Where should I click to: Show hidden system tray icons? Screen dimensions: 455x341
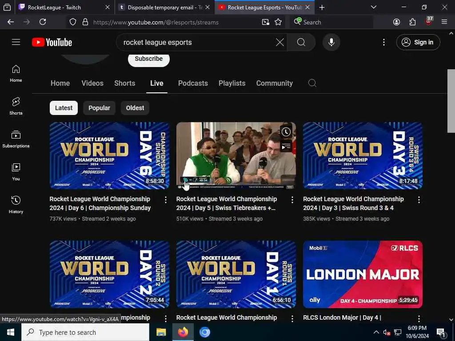[x=376, y=332]
